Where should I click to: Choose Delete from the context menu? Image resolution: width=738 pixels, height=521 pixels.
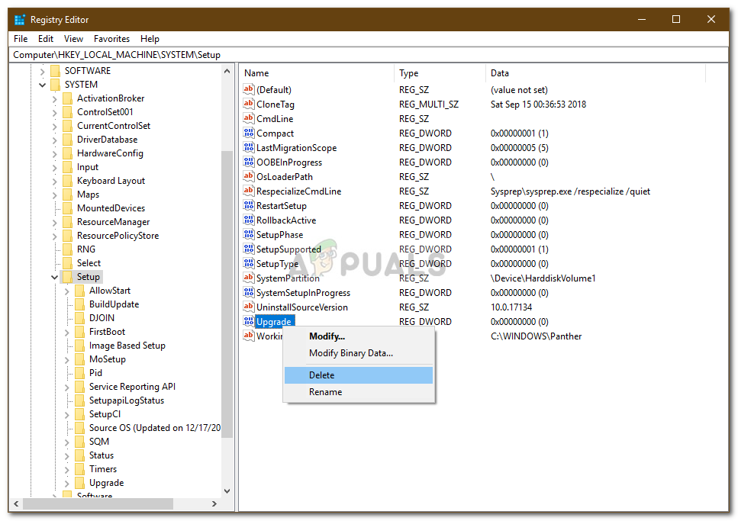(x=359, y=375)
